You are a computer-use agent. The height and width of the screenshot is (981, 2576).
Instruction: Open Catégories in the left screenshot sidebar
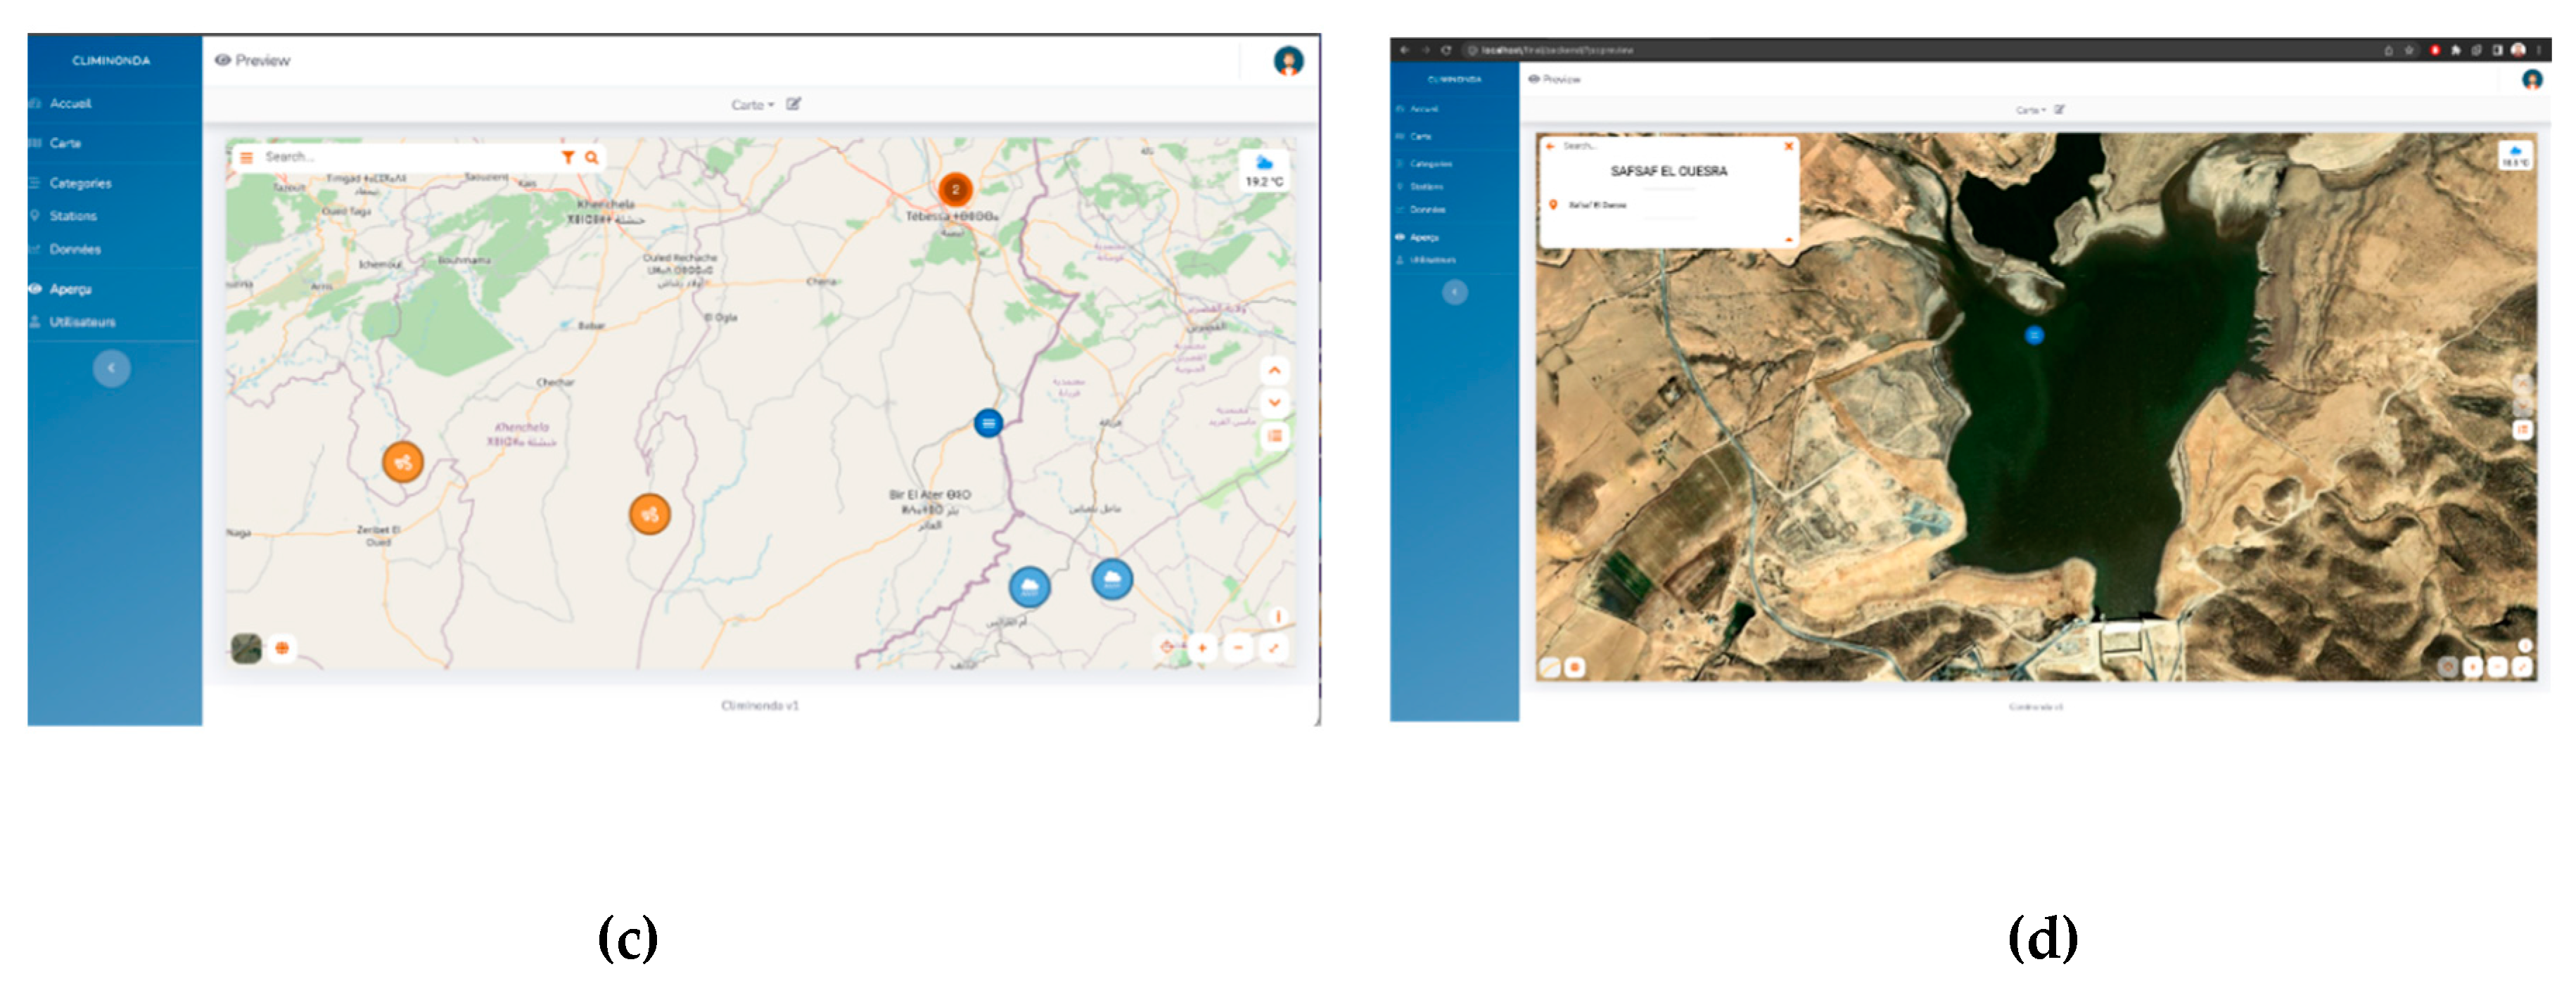80,183
